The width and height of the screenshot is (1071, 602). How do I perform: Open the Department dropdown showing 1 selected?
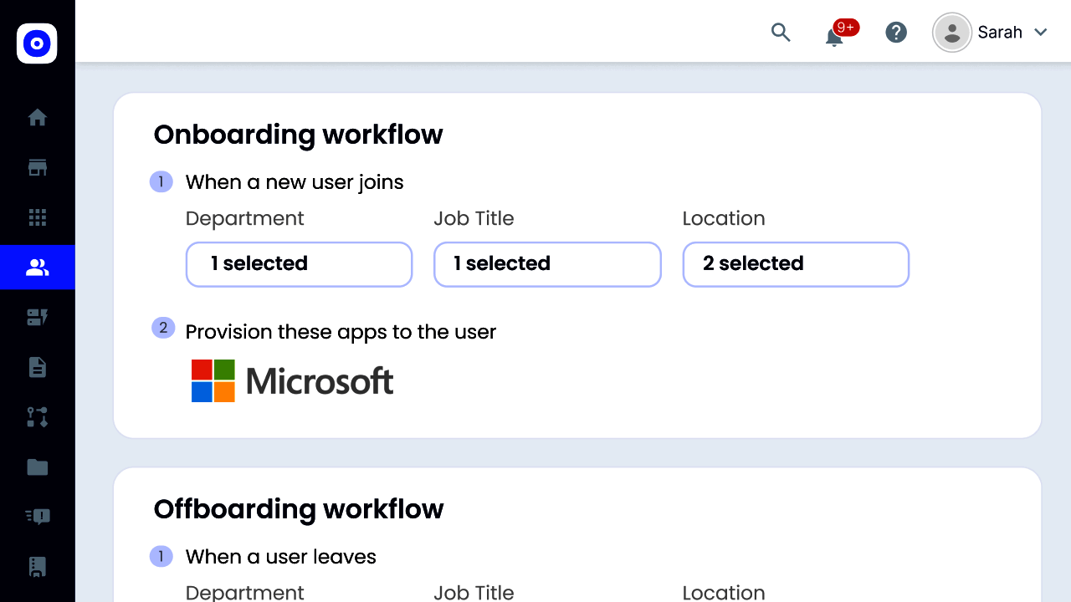coord(299,264)
